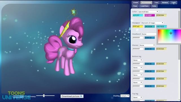Select the Headgear color field FFF345

click(138, 27)
